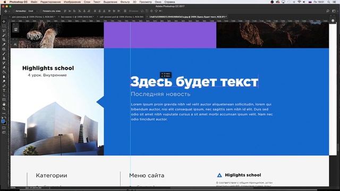The image size is (340, 191).
Task: Select the Move tool in the toolbox
Action: pos(4,21)
